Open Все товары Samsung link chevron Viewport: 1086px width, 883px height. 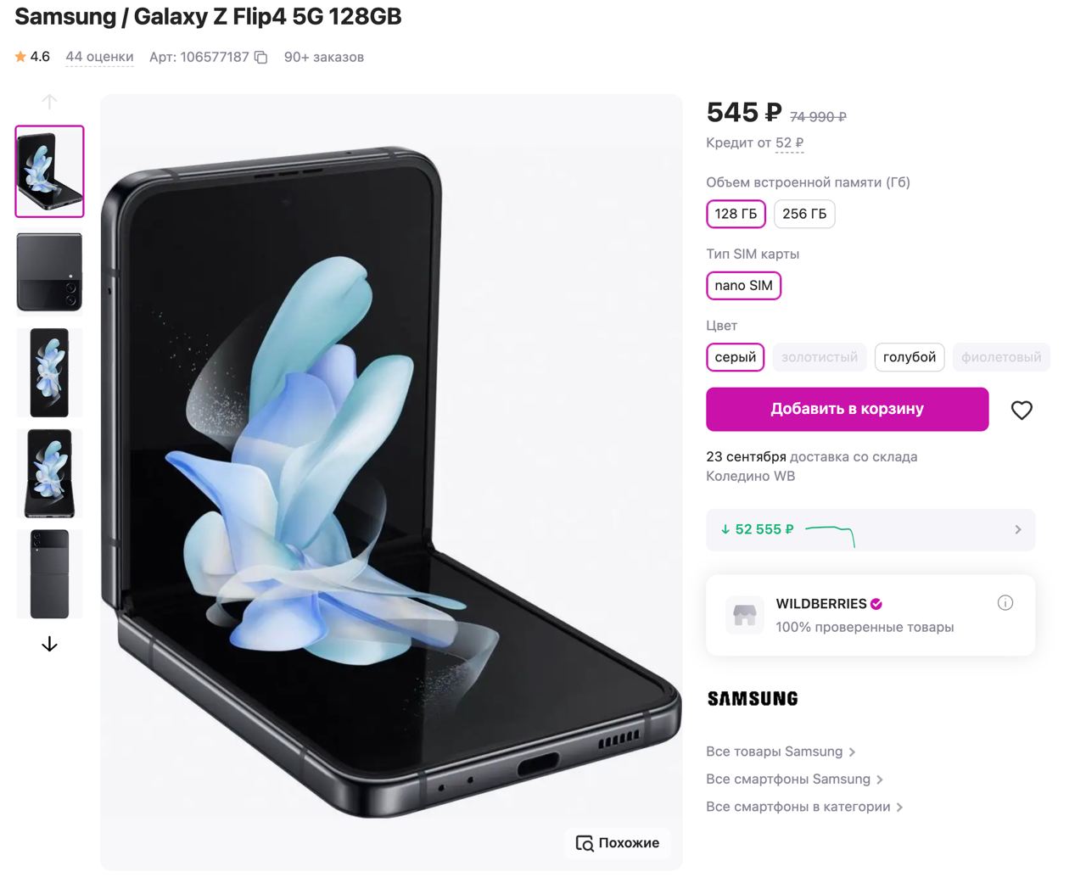pos(852,752)
